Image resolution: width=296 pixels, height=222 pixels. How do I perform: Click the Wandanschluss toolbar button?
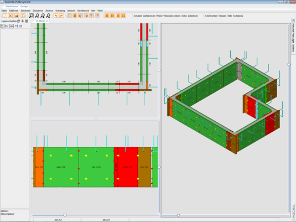[x=172, y=16]
